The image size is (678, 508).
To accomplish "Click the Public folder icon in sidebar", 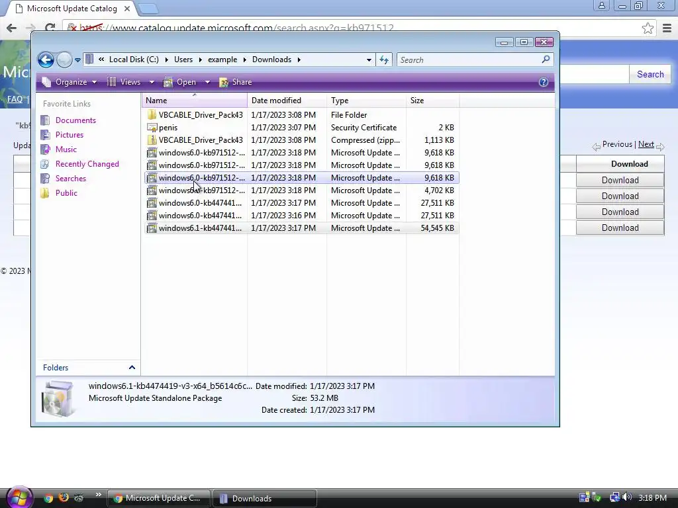I will (45, 193).
